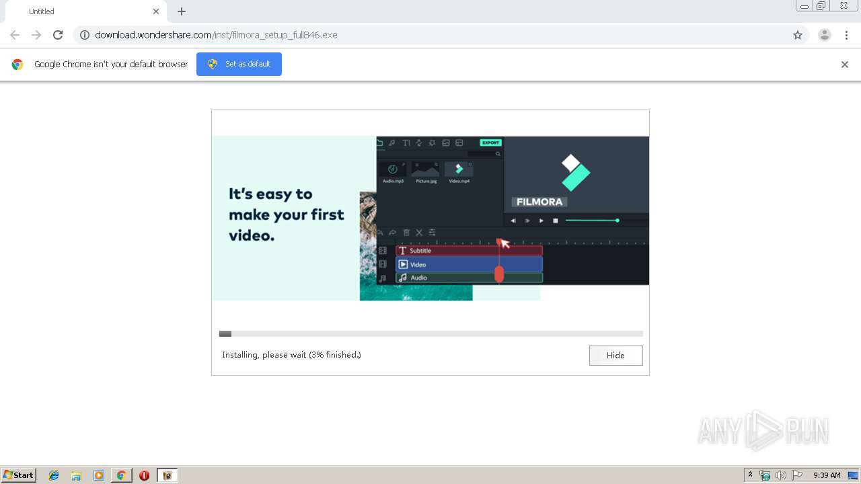Open Opera from the taskbar
Screen dimensions: 861x484
(x=144, y=475)
